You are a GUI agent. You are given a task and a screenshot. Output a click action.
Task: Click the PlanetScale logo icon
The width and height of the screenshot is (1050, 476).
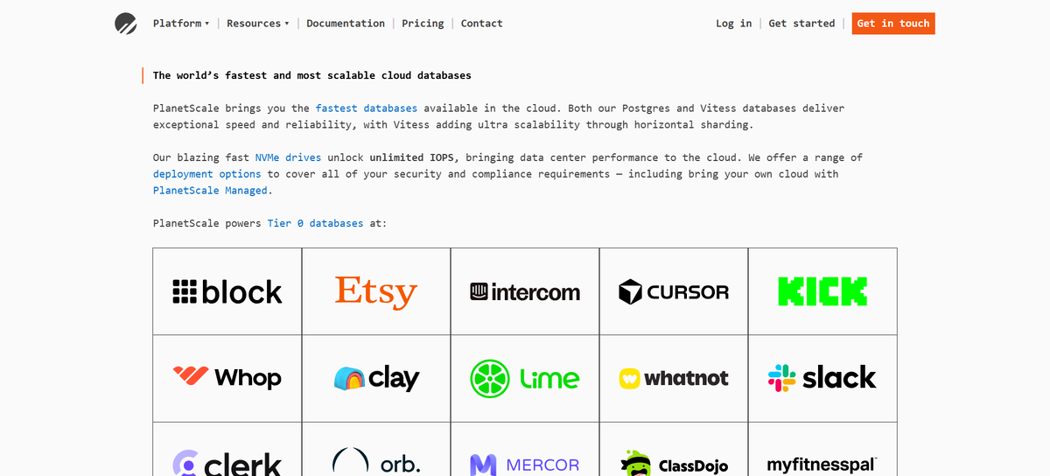126,24
